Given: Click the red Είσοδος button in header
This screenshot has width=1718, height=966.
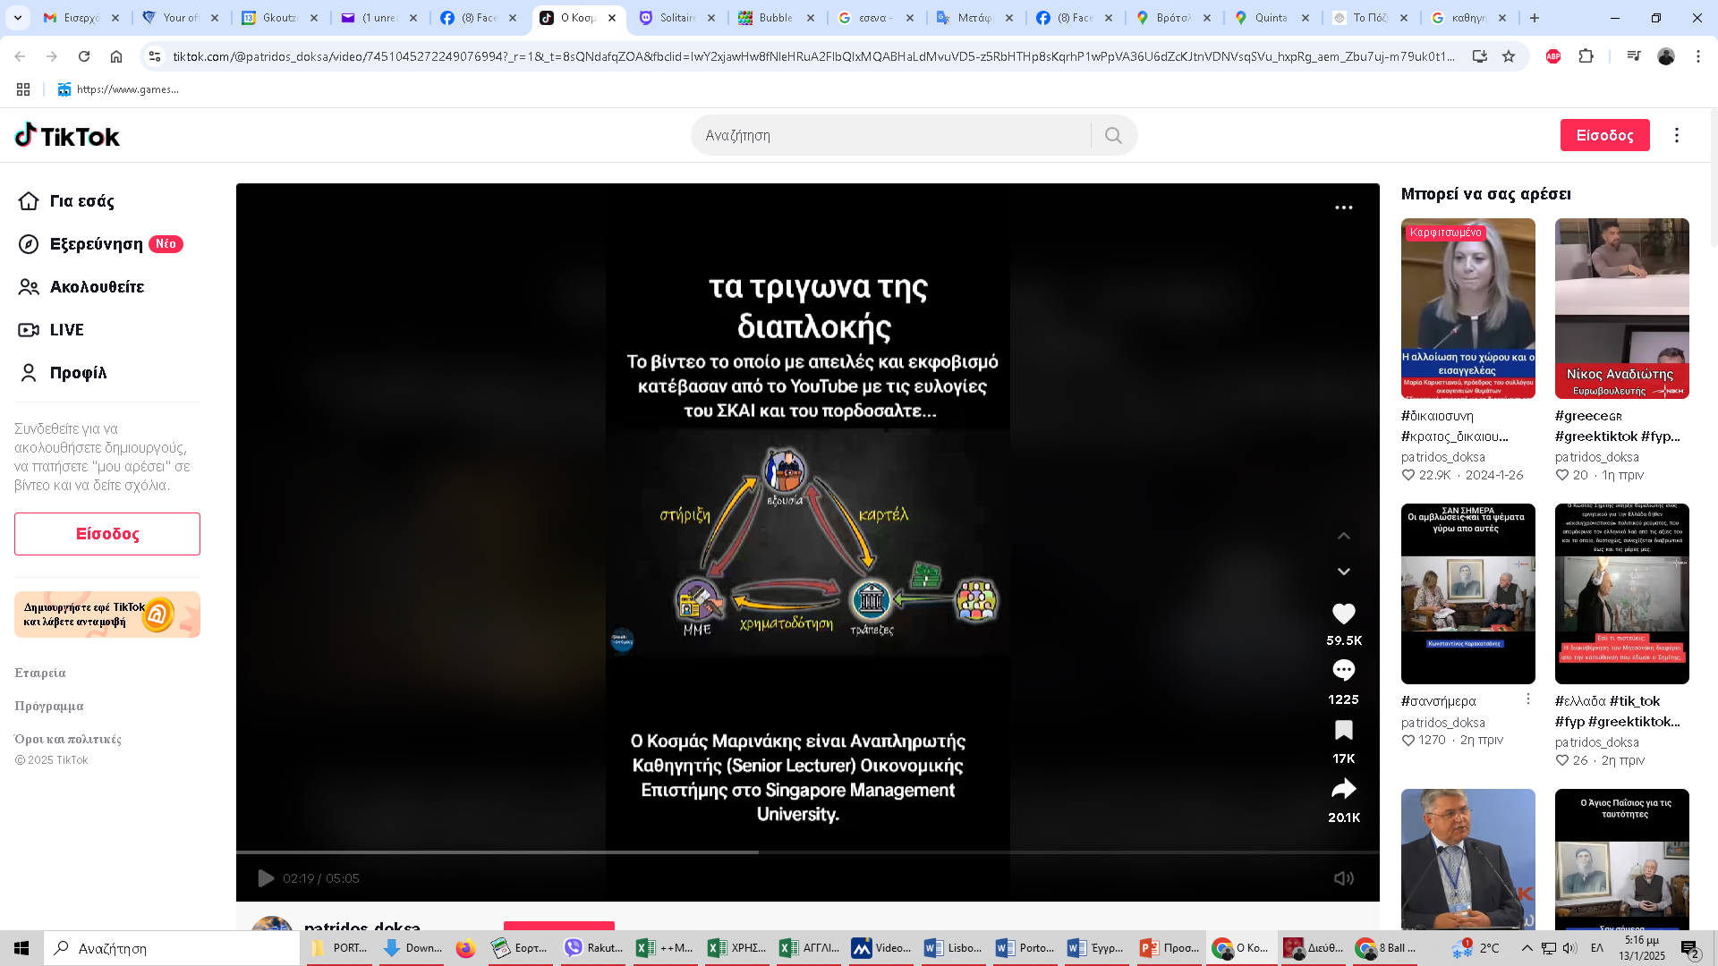Looking at the screenshot, I should 1604,135.
